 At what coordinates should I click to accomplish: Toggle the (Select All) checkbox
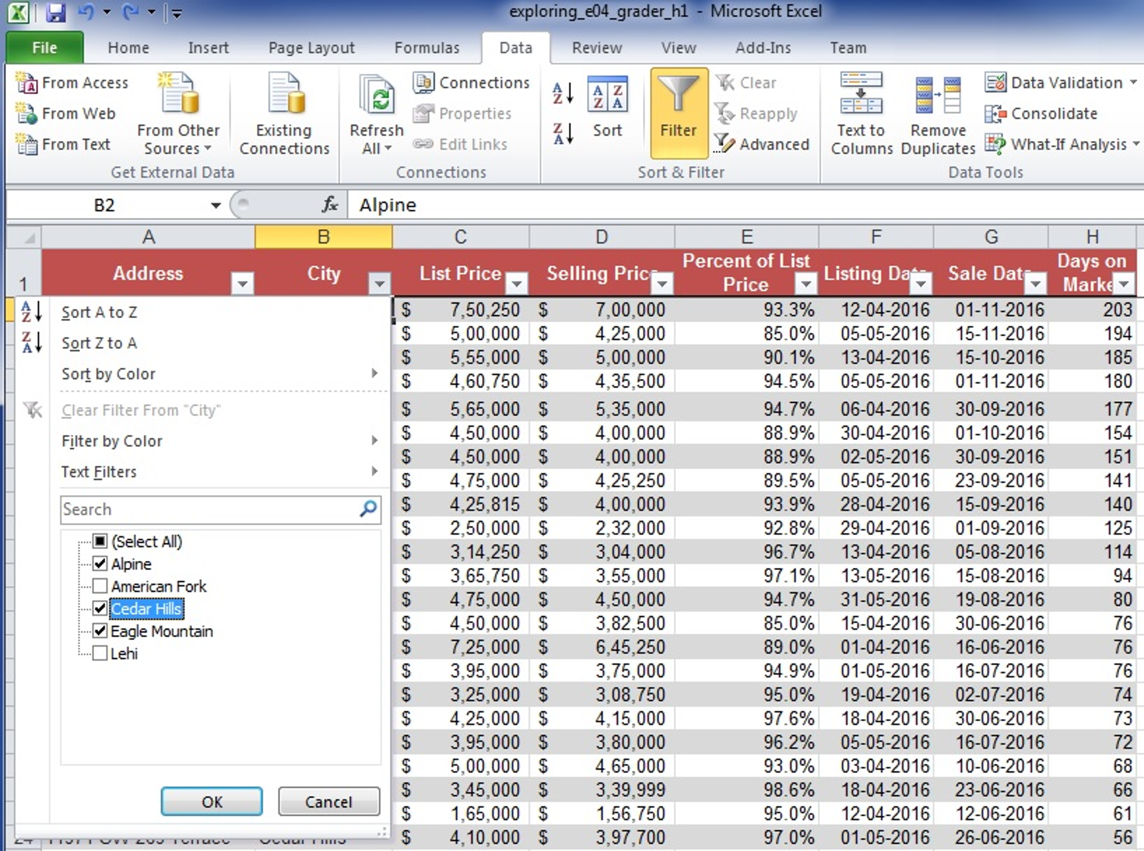tap(100, 541)
